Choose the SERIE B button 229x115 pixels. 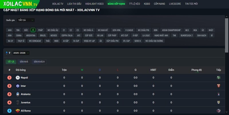click(137, 41)
